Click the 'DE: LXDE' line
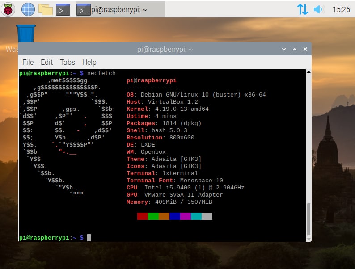Screen dimensions: 355x269 [141, 145]
